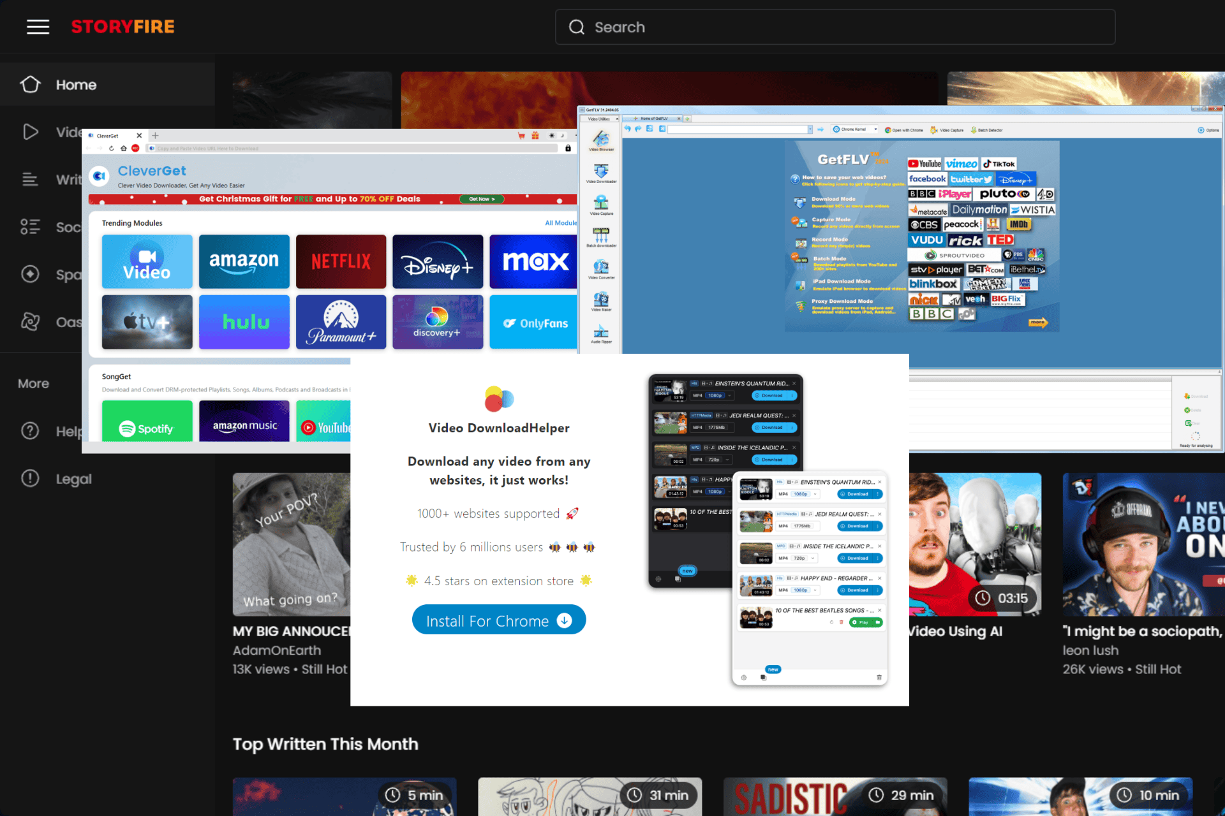1225x816 pixels.
Task: Click the Social list icon in sidebar
Action: [x=30, y=227]
